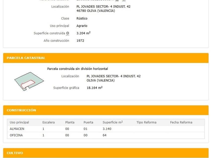The height and width of the screenshot is (158, 211).
Task: Click 'Parcela construida sin división horizontal' text
Action: point(78,69)
